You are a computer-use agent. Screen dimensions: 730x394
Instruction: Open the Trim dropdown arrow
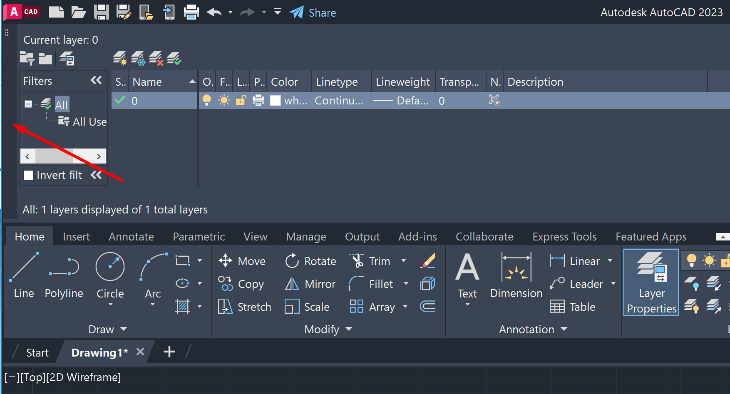click(x=404, y=261)
